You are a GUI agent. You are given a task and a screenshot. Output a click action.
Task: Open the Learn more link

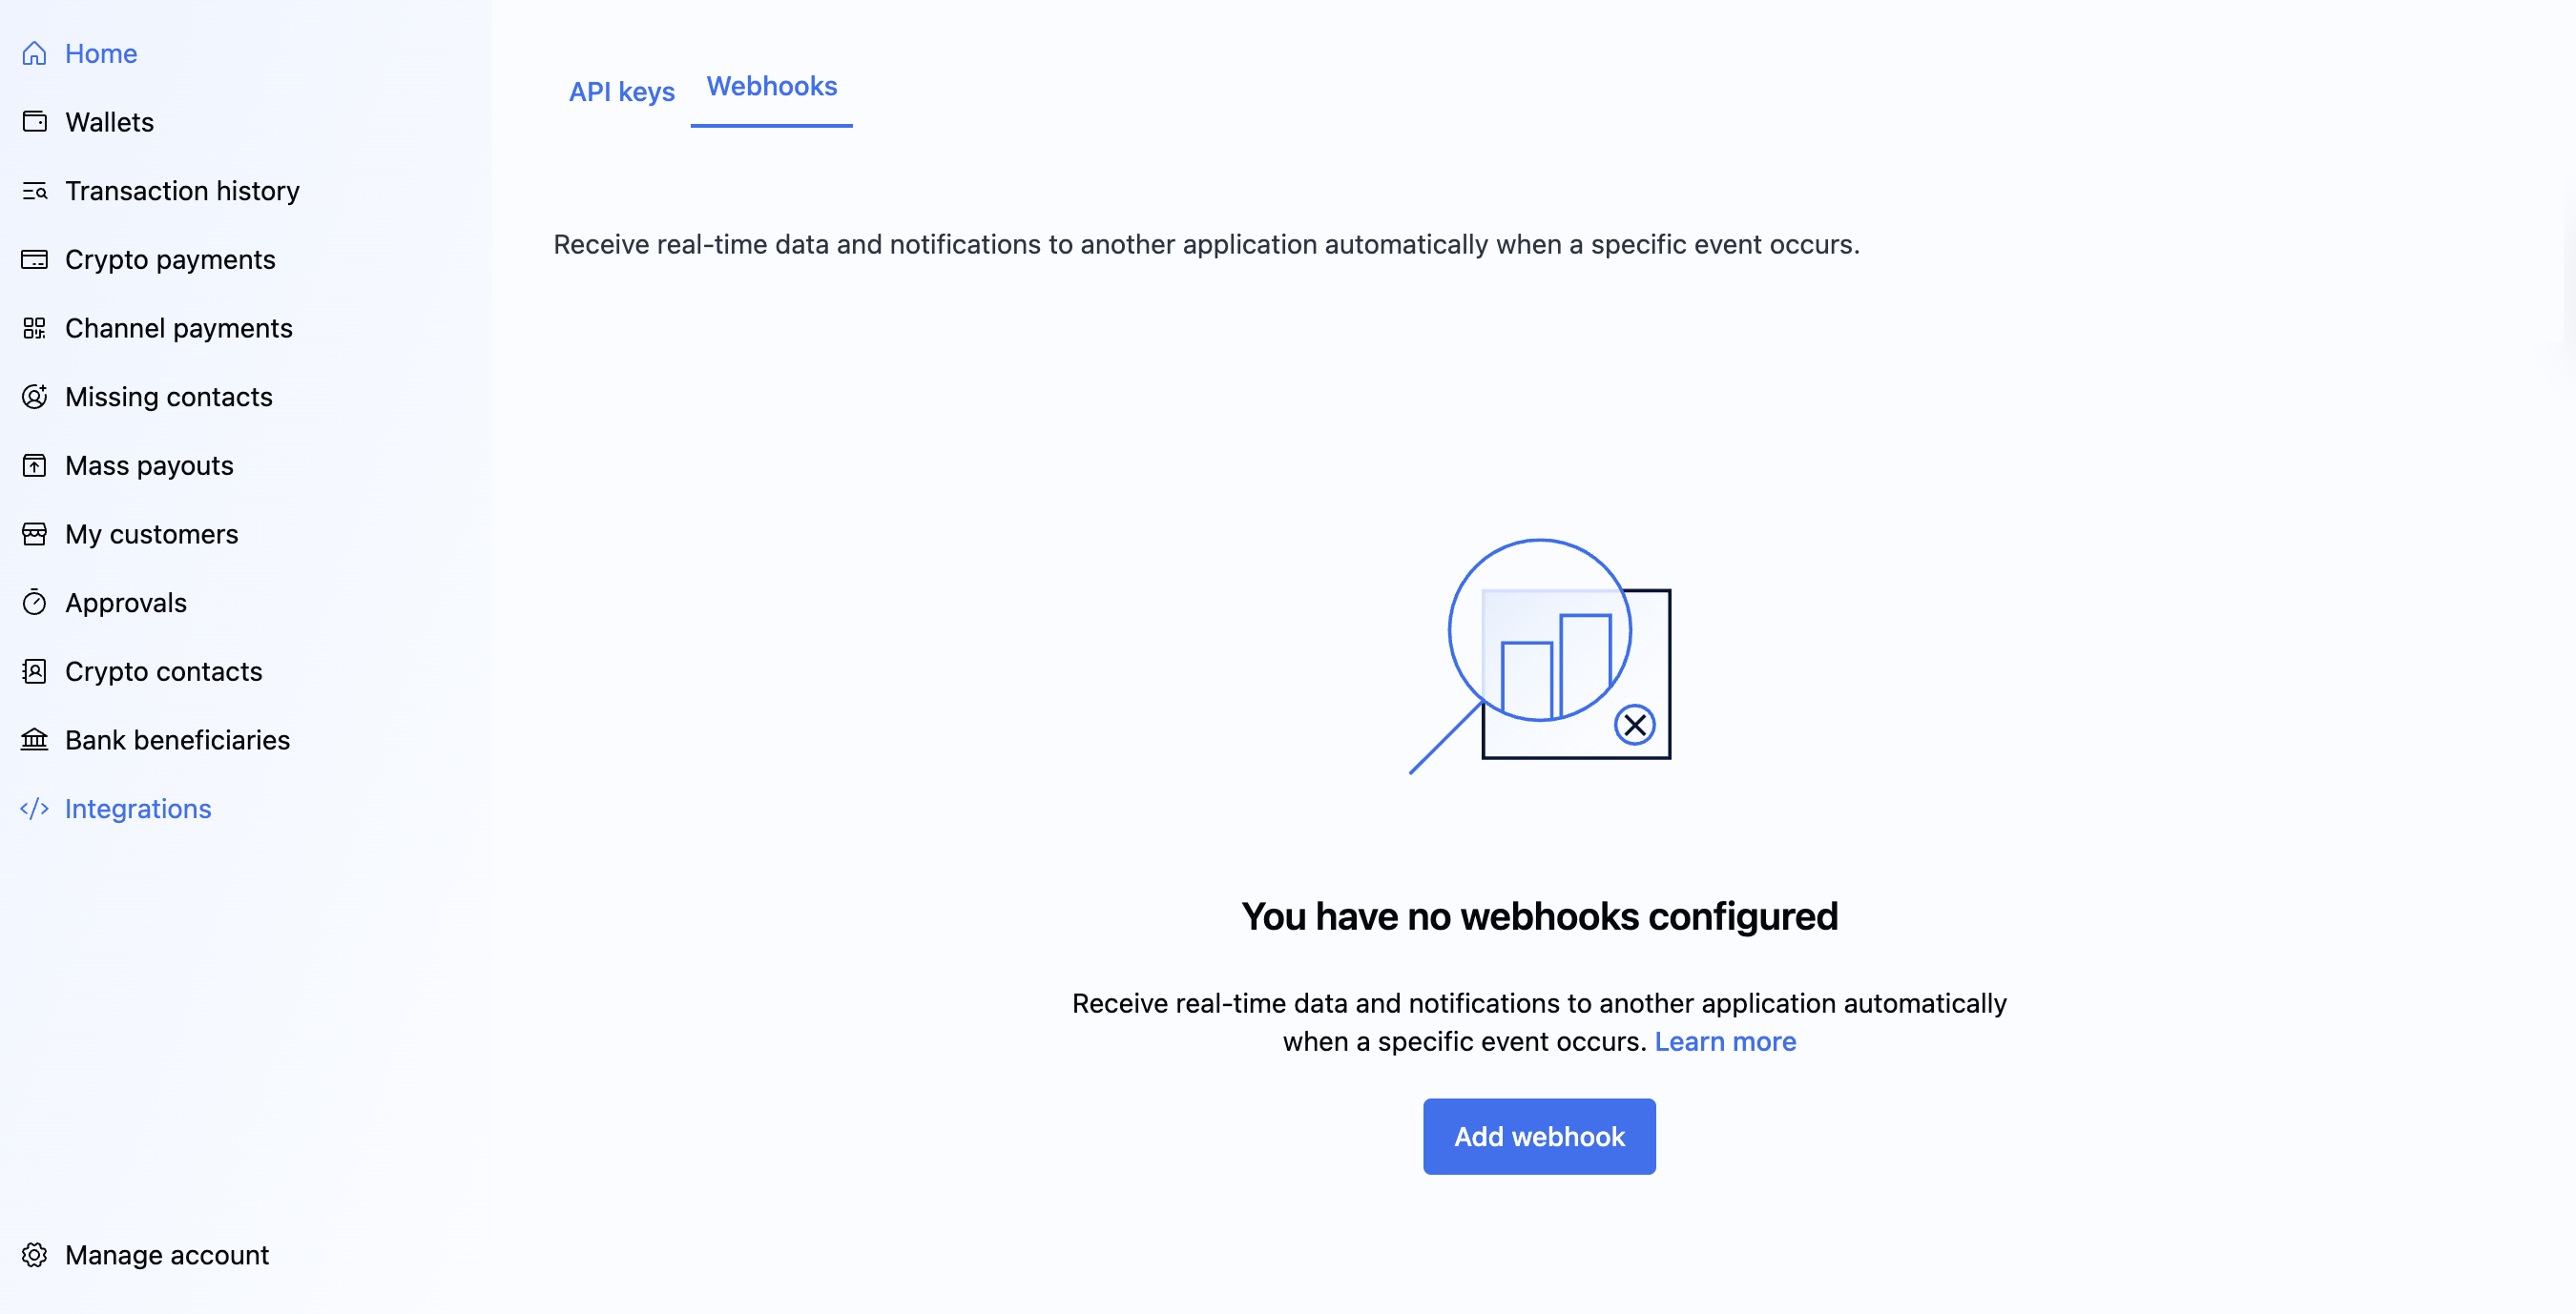pos(1724,1041)
